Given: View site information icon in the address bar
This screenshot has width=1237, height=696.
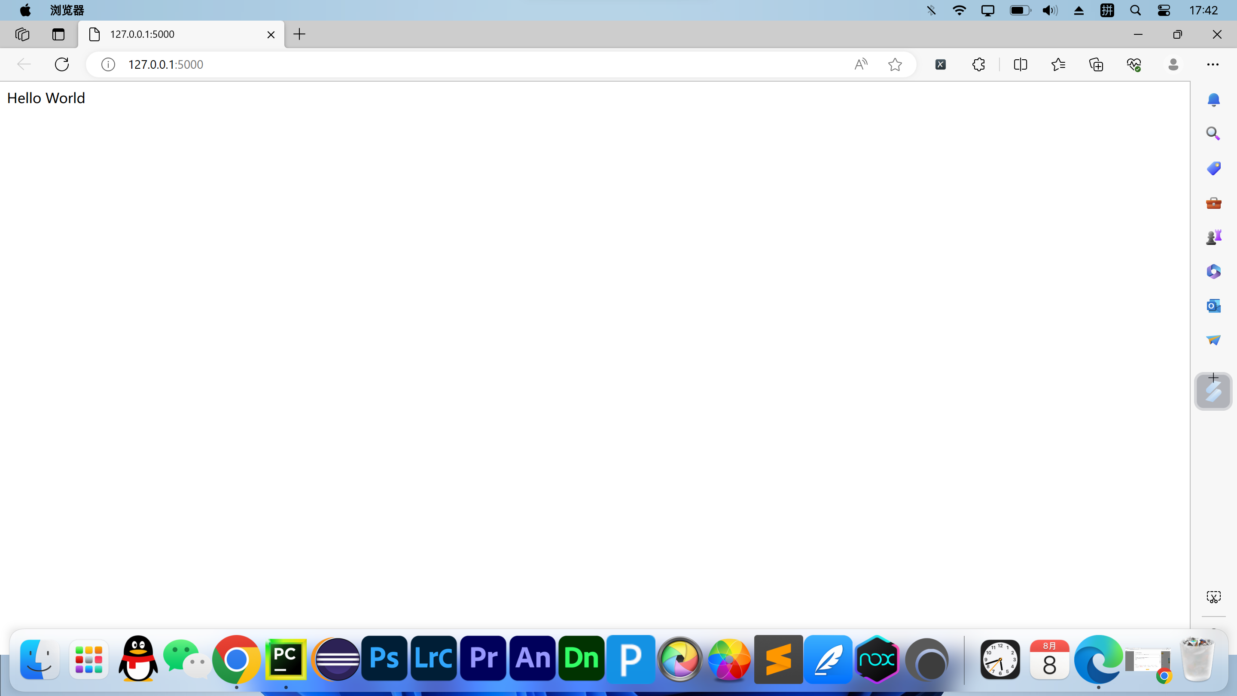Looking at the screenshot, I should point(108,64).
